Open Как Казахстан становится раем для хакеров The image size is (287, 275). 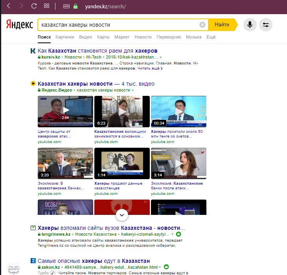tap(98, 51)
